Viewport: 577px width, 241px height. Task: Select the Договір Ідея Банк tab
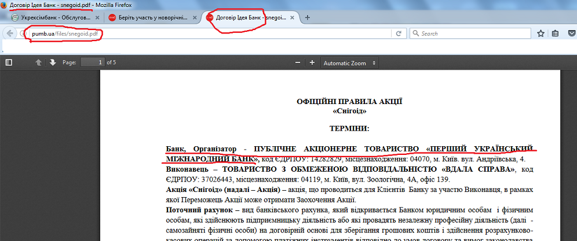[x=251, y=17]
